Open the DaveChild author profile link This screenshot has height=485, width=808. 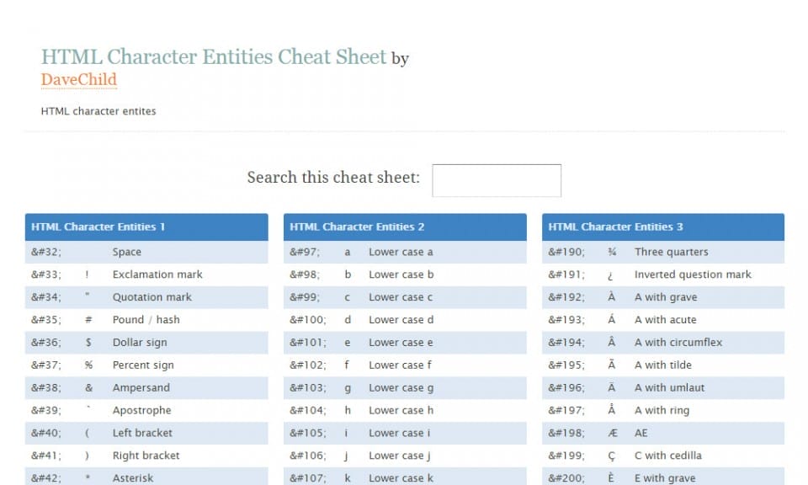point(78,80)
